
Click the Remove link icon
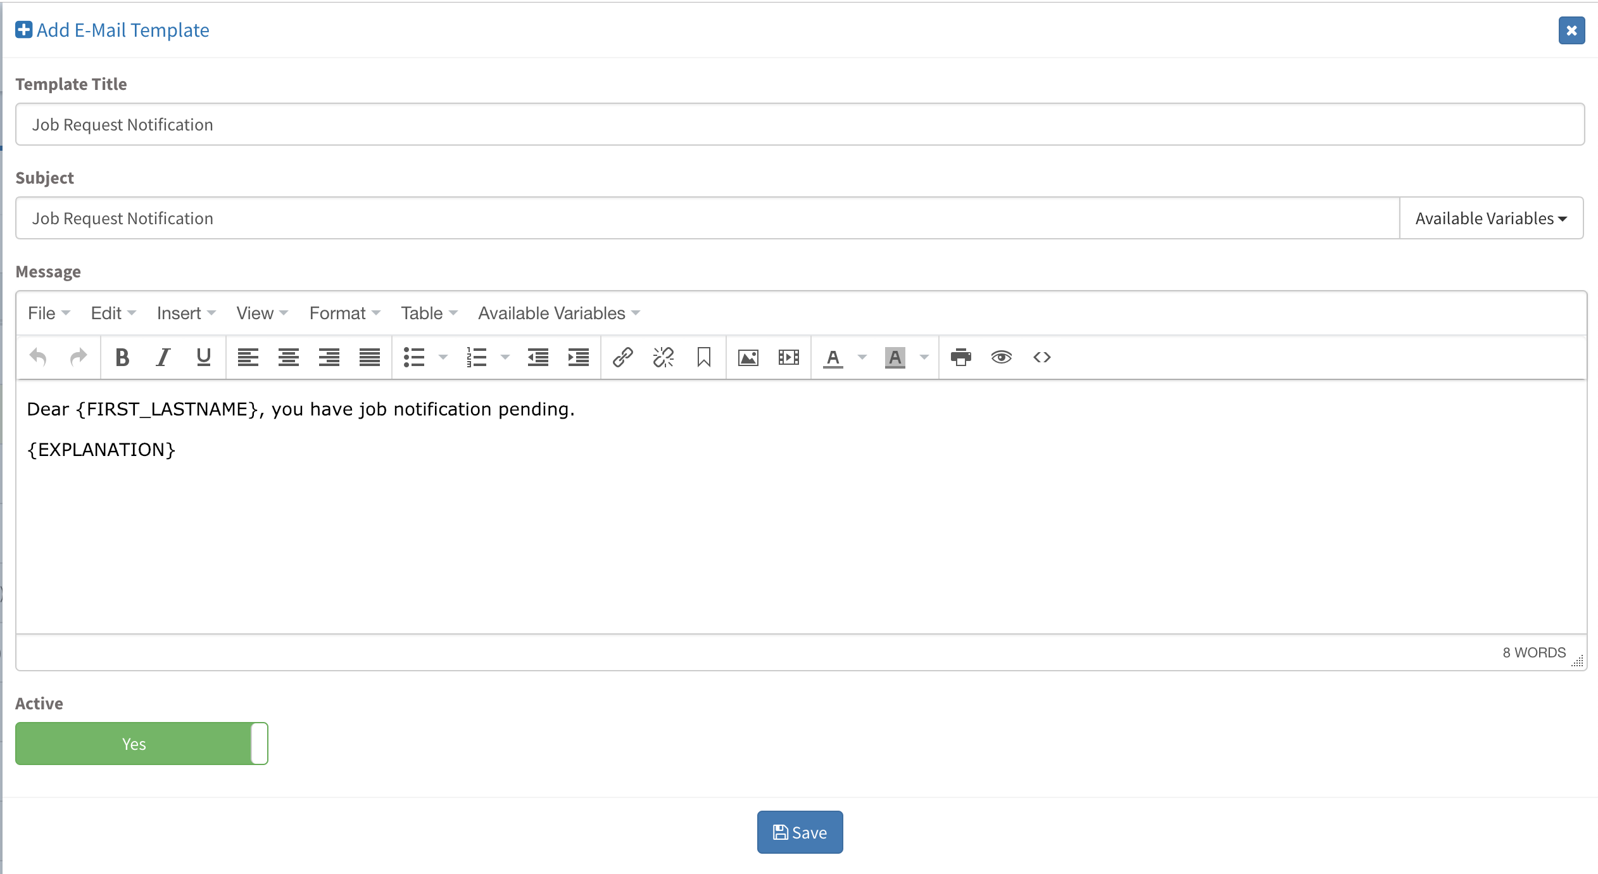click(663, 358)
